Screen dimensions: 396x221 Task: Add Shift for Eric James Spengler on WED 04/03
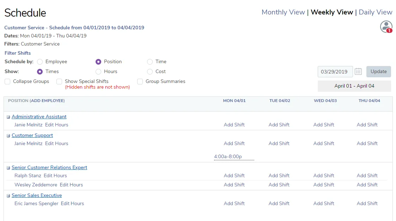point(324,204)
